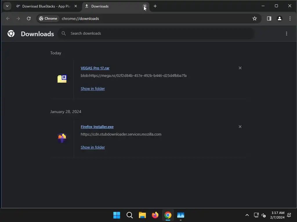The height and width of the screenshot is (222, 297).
Task: Click the January 28, 2024 date heading
Action: pyautogui.click(x=66, y=112)
